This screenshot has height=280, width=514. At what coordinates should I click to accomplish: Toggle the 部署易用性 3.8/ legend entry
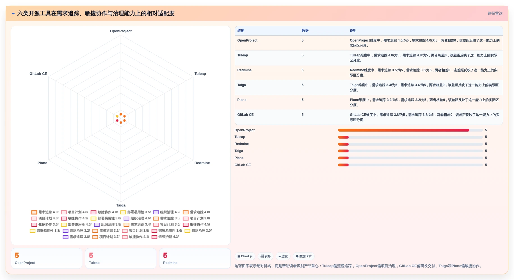[x=45, y=231]
